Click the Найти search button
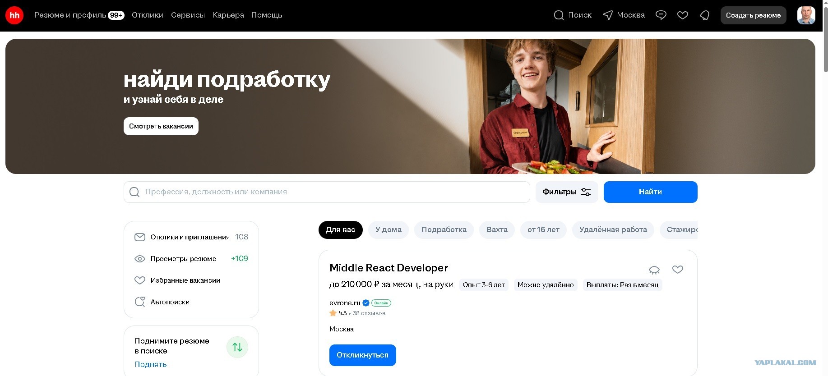The height and width of the screenshot is (376, 828). point(651,192)
